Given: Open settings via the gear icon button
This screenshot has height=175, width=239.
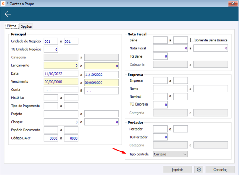Looking at the screenshot, I should (x=199, y=169).
